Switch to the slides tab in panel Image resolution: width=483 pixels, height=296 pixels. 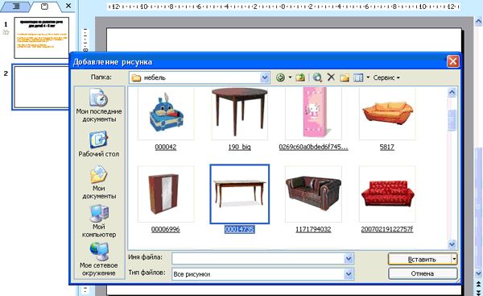[44, 6]
